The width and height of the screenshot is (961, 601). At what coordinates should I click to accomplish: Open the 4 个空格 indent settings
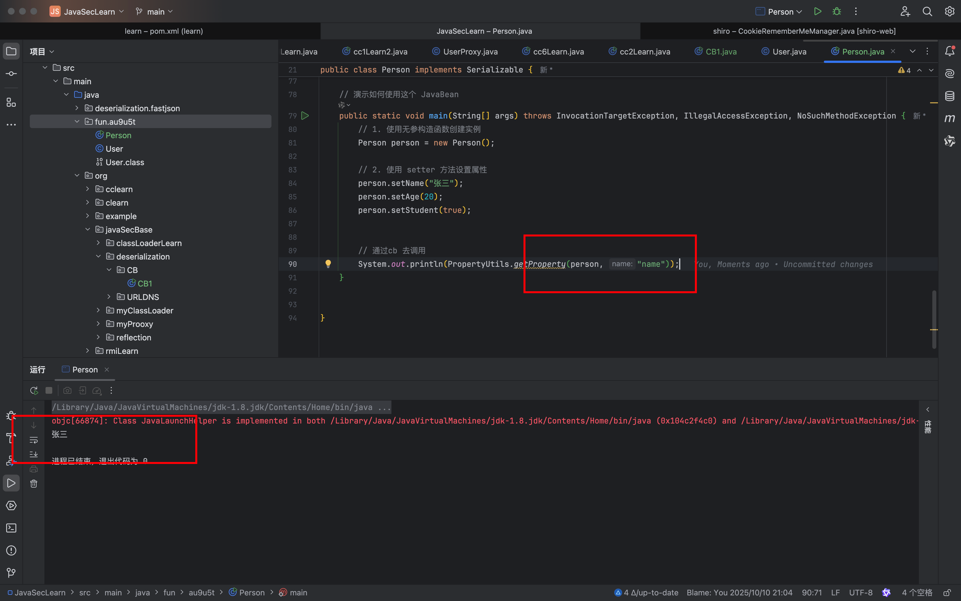pos(917,593)
